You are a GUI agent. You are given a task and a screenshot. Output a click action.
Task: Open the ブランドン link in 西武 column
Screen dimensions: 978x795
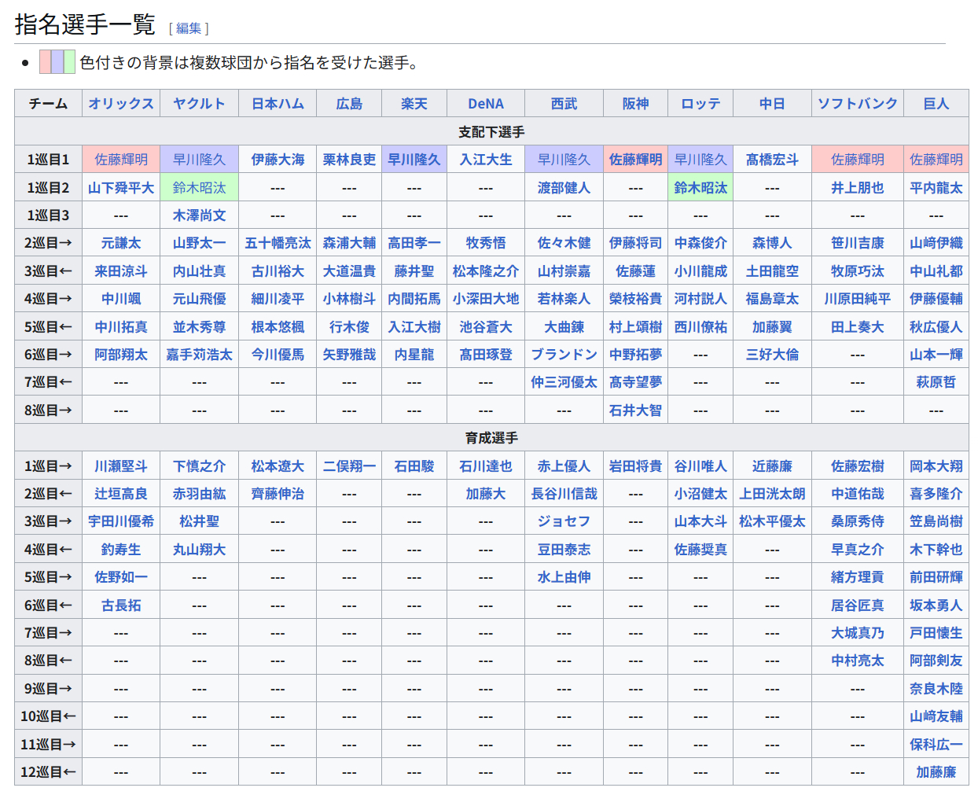pos(564,355)
